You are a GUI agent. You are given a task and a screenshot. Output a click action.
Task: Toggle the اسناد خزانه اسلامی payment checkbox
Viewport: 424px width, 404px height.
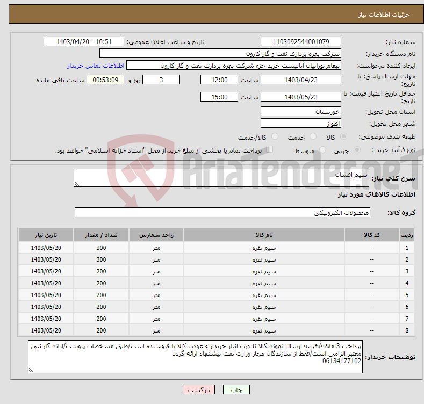coord(269,149)
